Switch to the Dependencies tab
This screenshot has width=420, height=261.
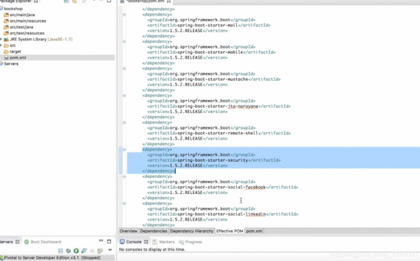click(153, 231)
